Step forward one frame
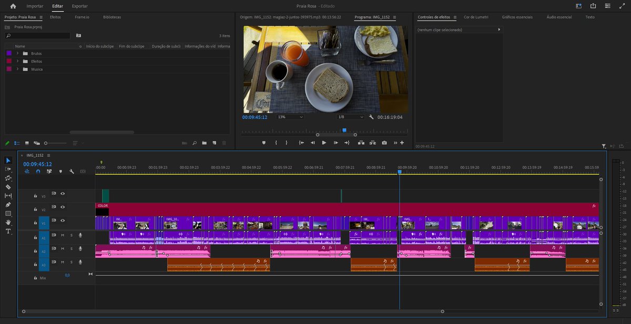 (x=335, y=143)
